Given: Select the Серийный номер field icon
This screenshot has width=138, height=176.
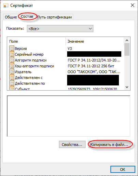Looking at the screenshot, I should pos(12,54).
